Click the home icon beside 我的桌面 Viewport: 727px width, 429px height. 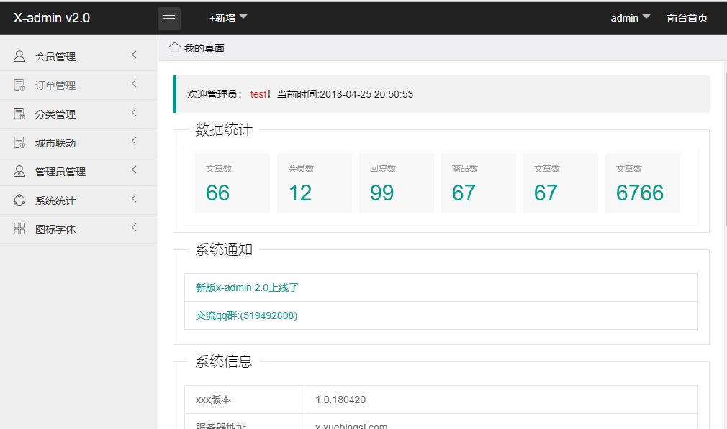coord(174,47)
